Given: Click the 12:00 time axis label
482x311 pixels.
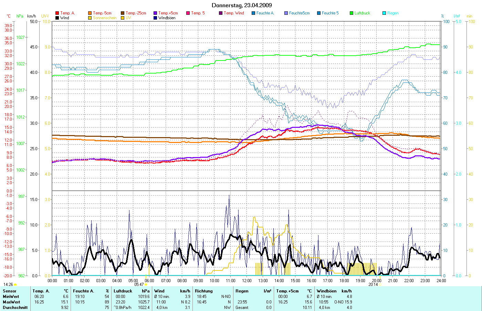Looking at the screenshot, I should (x=247, y=280).
